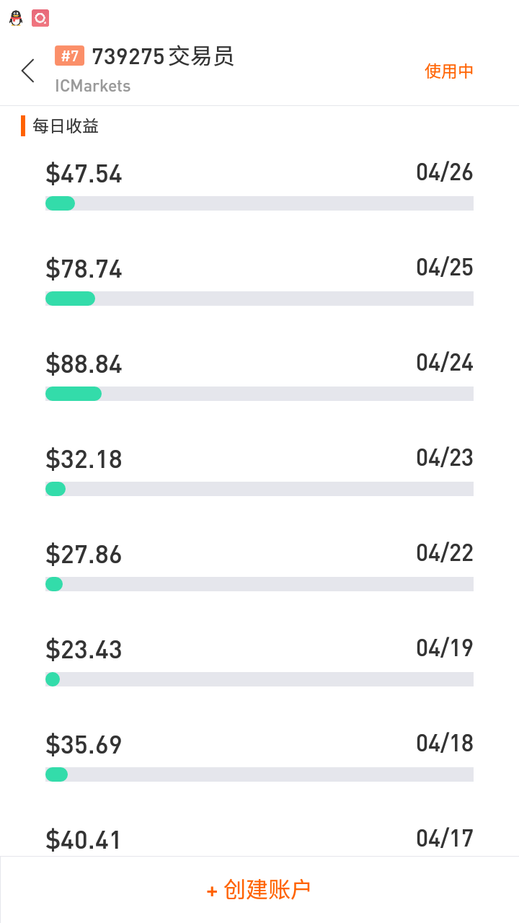
Task: Tap the 每日收益 section header
Action: [66, 126]
